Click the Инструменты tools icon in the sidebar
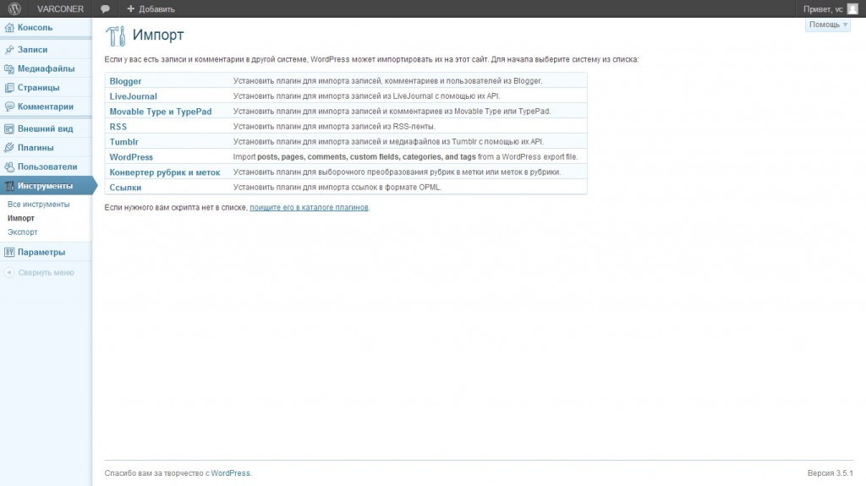The image size is (866, 486). click(9, 186)
